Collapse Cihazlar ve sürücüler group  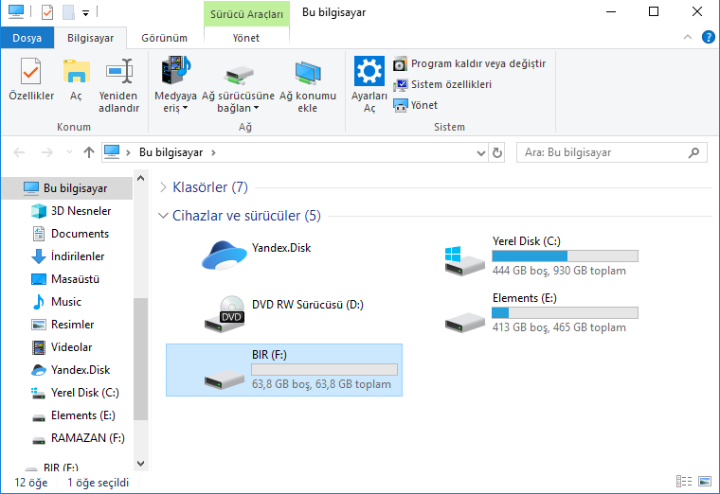click(164, 216)
